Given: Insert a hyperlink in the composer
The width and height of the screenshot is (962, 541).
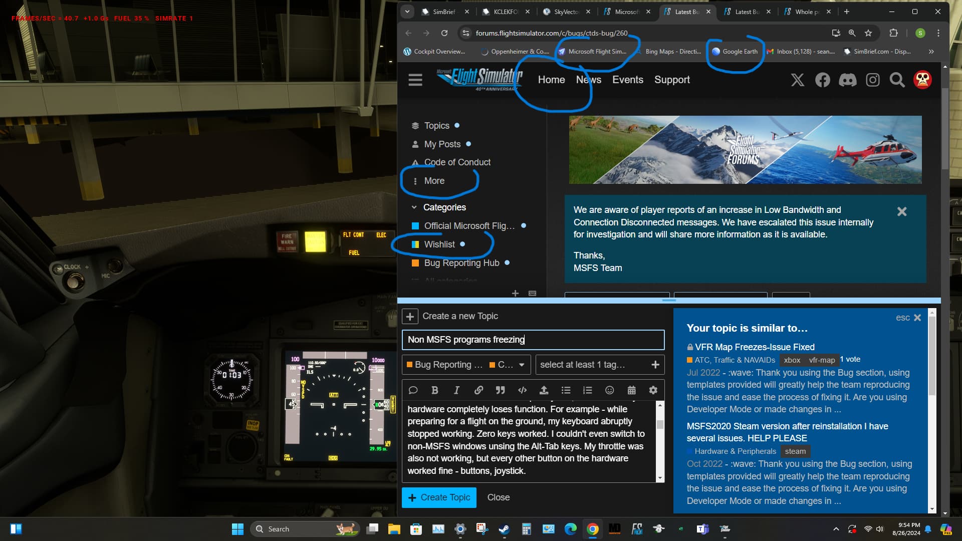Looking at the screenshot, I should [x=478, y=390].
